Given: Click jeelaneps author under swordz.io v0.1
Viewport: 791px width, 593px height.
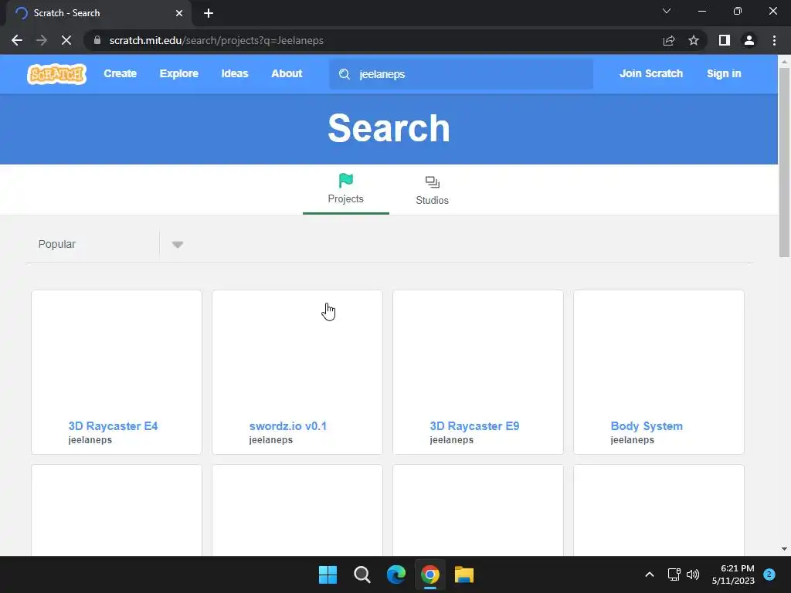Looking at the screenshot, I should (271, 439).
